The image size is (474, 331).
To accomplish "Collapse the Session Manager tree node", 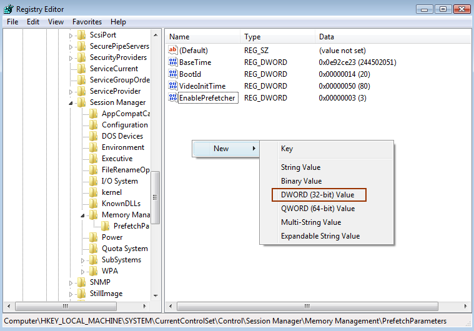I will pyautogui.click(x=71, y=103).
